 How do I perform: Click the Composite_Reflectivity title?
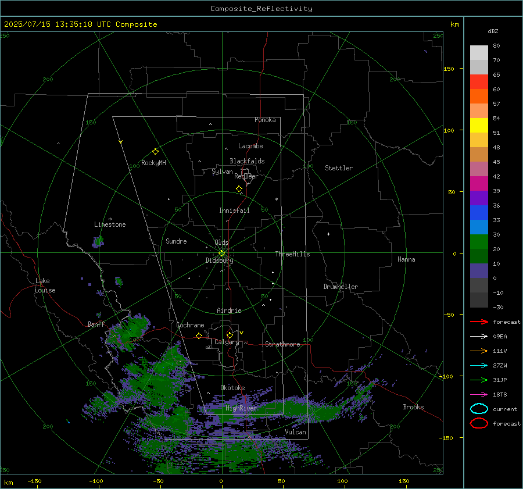point(261,9)
